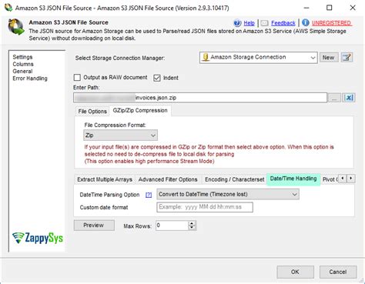Click the Preview button

[x=94, y=226]
